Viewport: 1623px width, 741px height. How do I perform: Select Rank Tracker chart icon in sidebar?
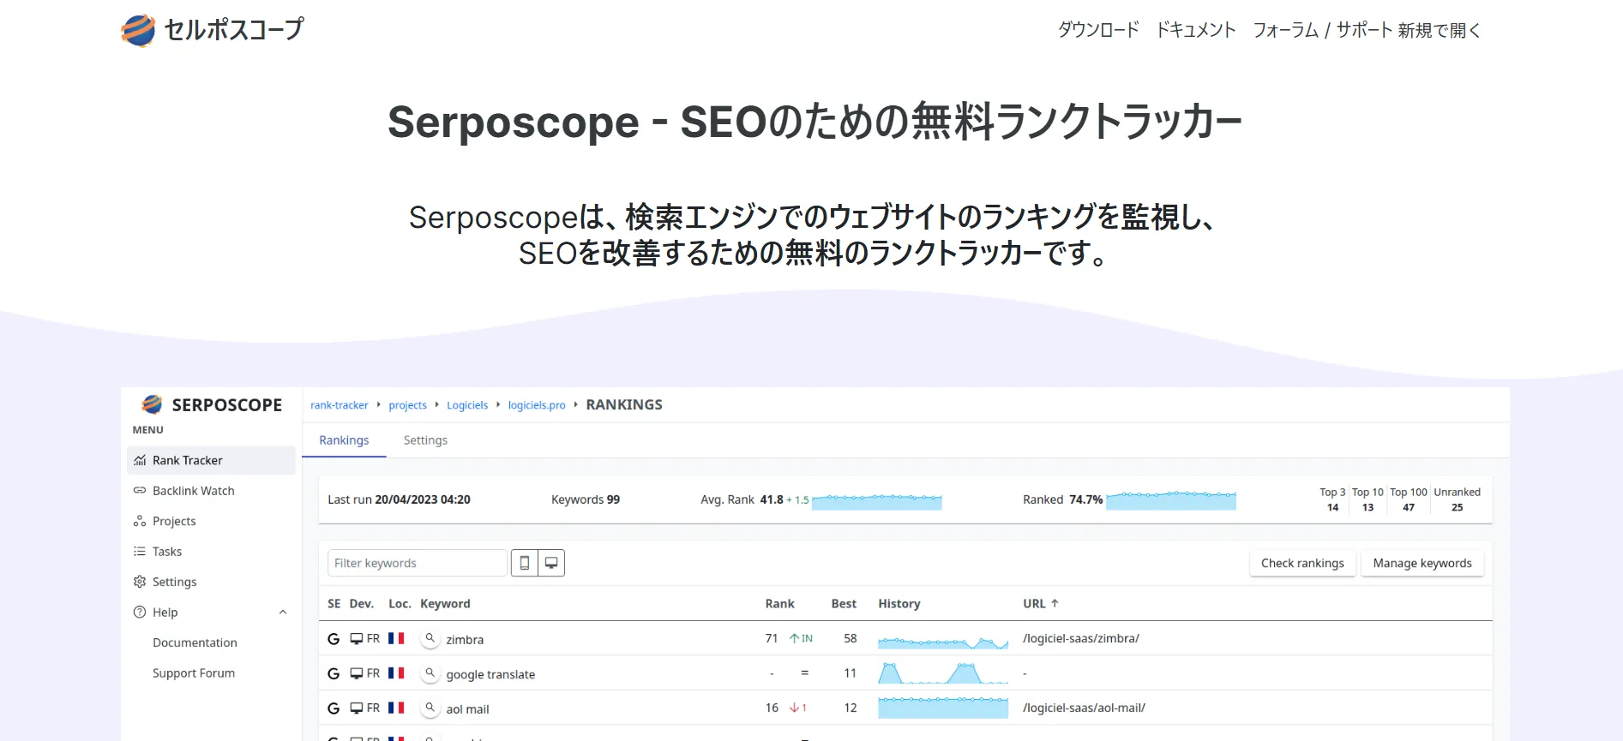point(140,460)
